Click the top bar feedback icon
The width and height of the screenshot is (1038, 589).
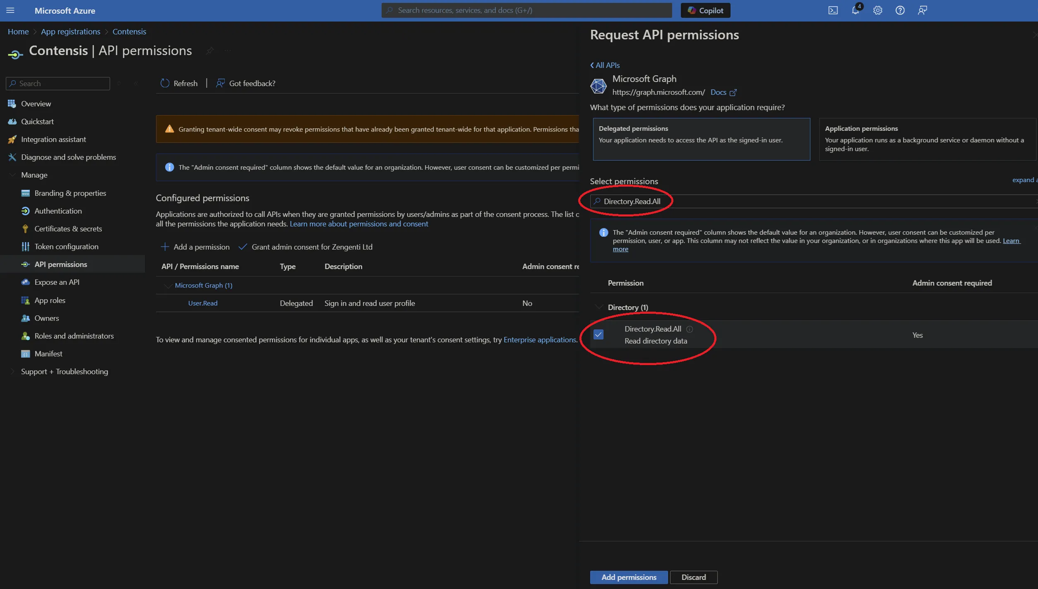(x=922, y=10)
